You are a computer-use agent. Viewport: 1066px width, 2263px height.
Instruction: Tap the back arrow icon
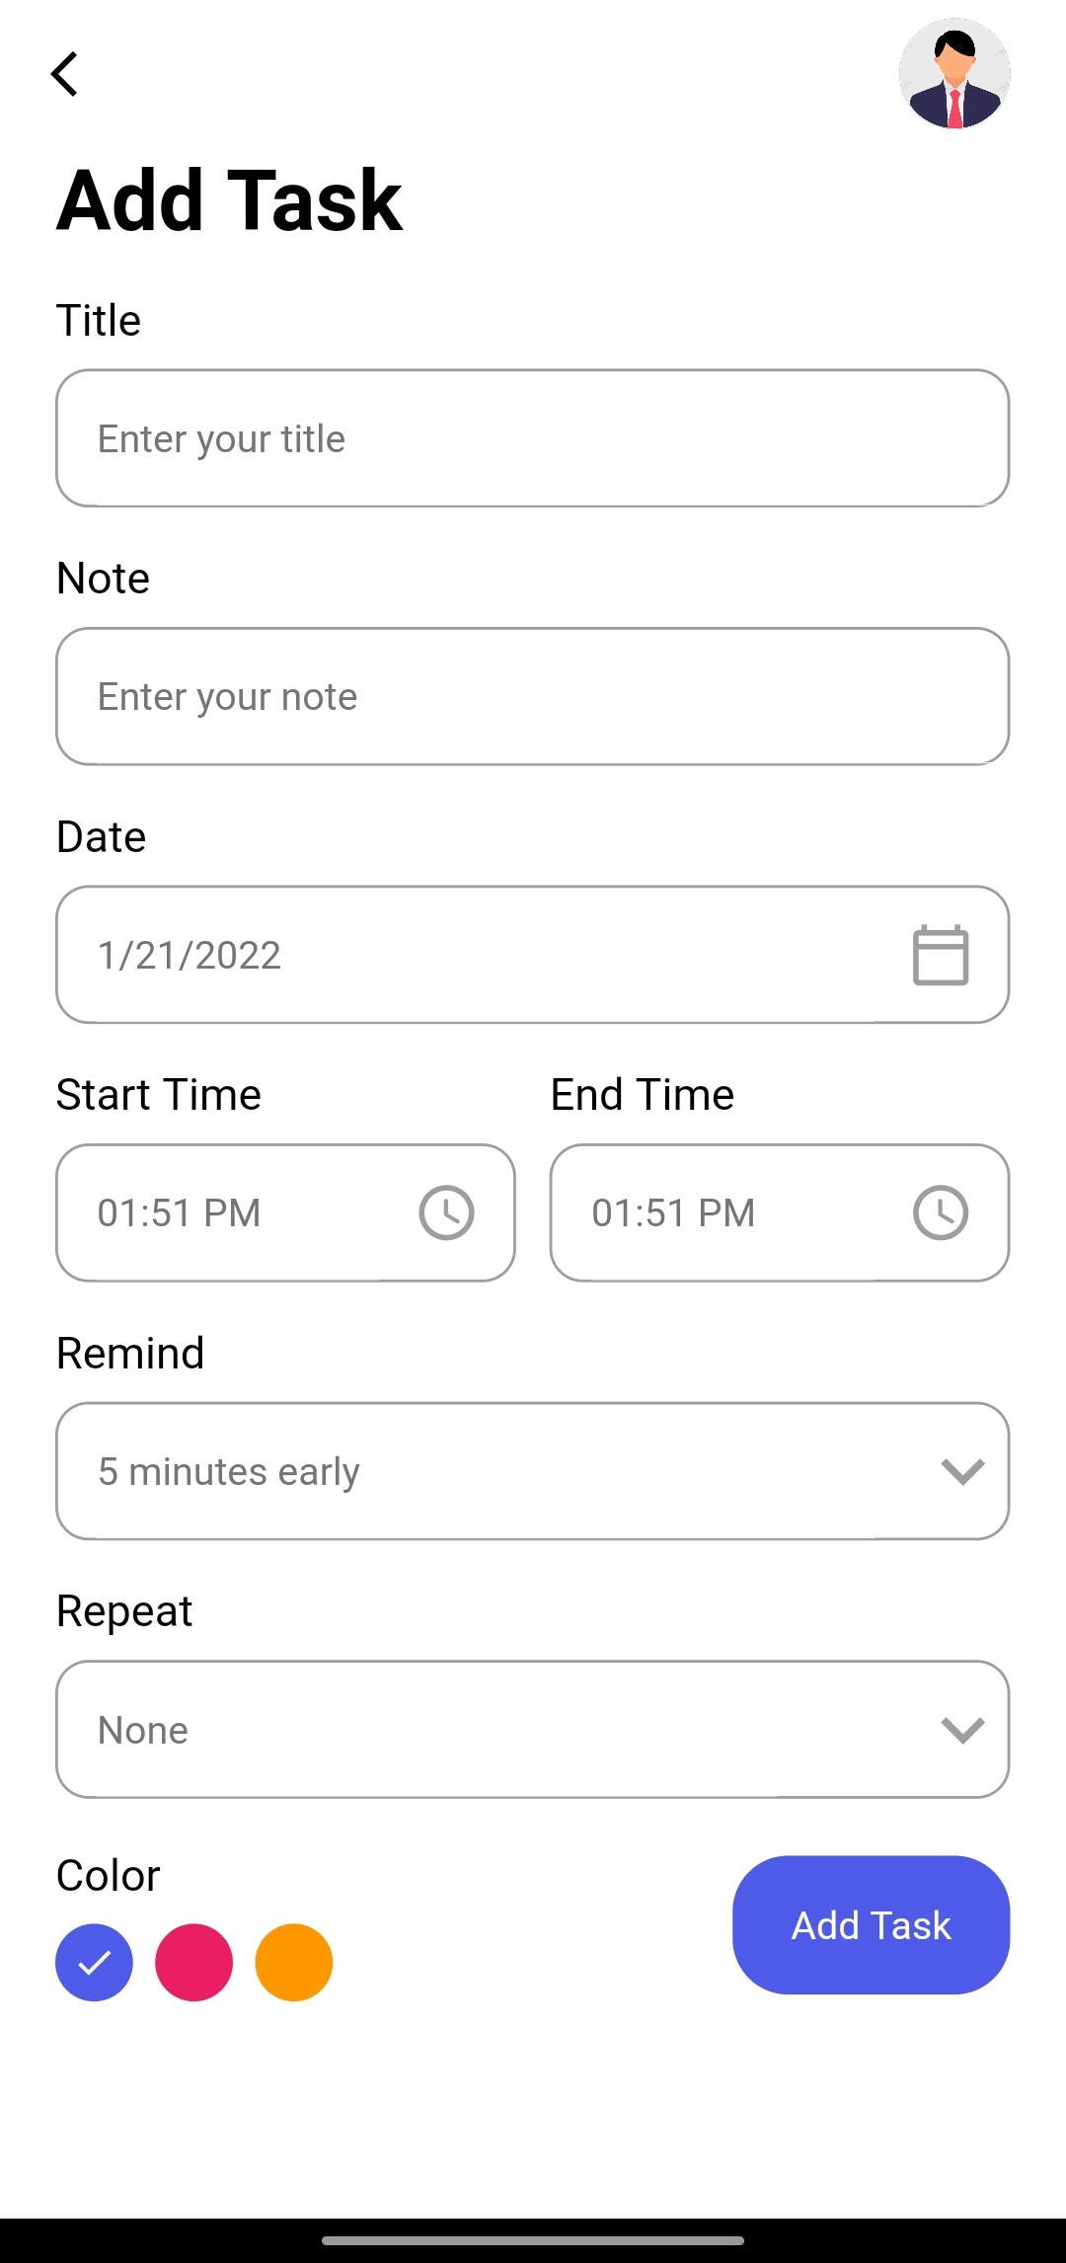pyautogui.click(x=65, y=74)
